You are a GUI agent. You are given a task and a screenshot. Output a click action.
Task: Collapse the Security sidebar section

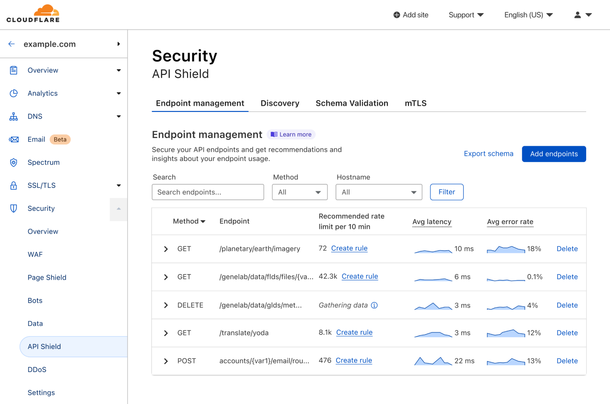click(x=119, y=209)
